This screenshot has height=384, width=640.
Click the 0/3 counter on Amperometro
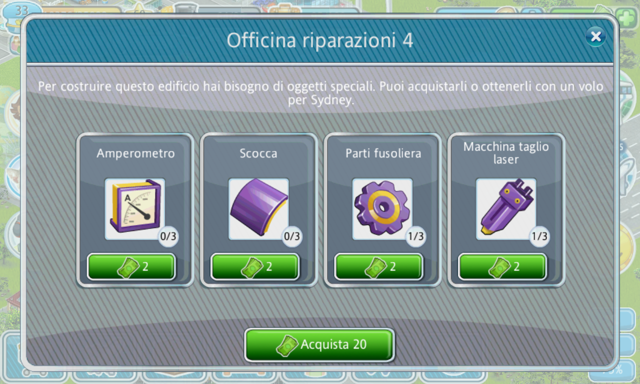coord(168,236)
